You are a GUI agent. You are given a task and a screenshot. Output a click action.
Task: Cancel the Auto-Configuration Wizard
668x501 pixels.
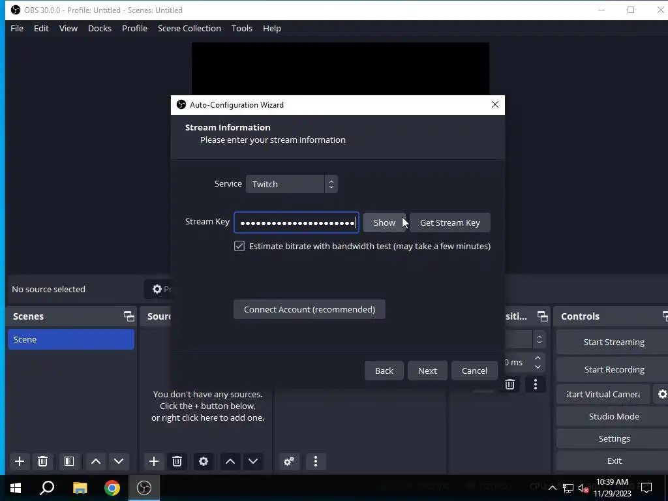(474, 371)
